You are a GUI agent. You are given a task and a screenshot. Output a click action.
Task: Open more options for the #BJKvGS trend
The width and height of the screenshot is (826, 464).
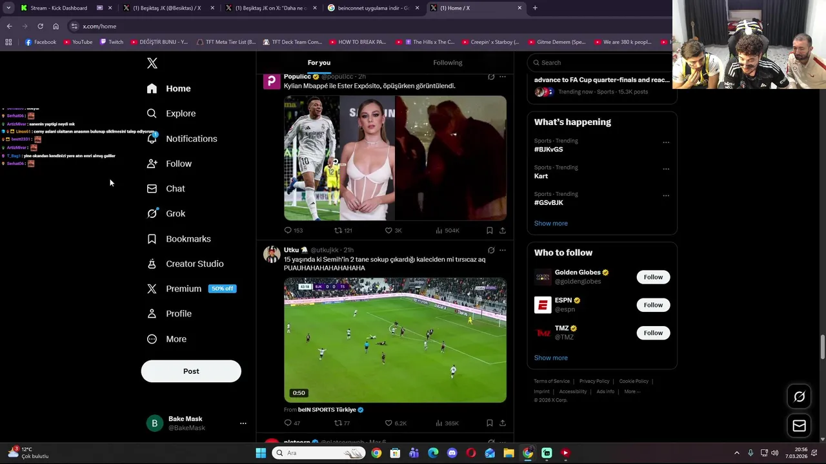coord(666,142)
